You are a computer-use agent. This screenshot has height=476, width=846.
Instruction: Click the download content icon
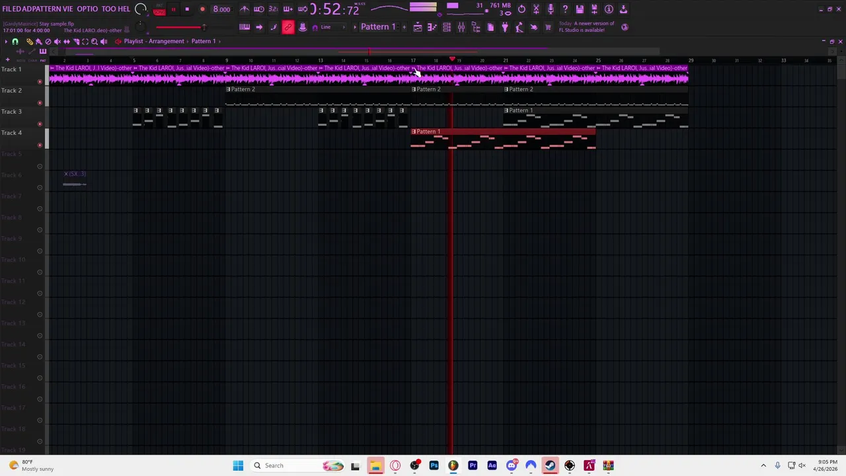[623, 9]
